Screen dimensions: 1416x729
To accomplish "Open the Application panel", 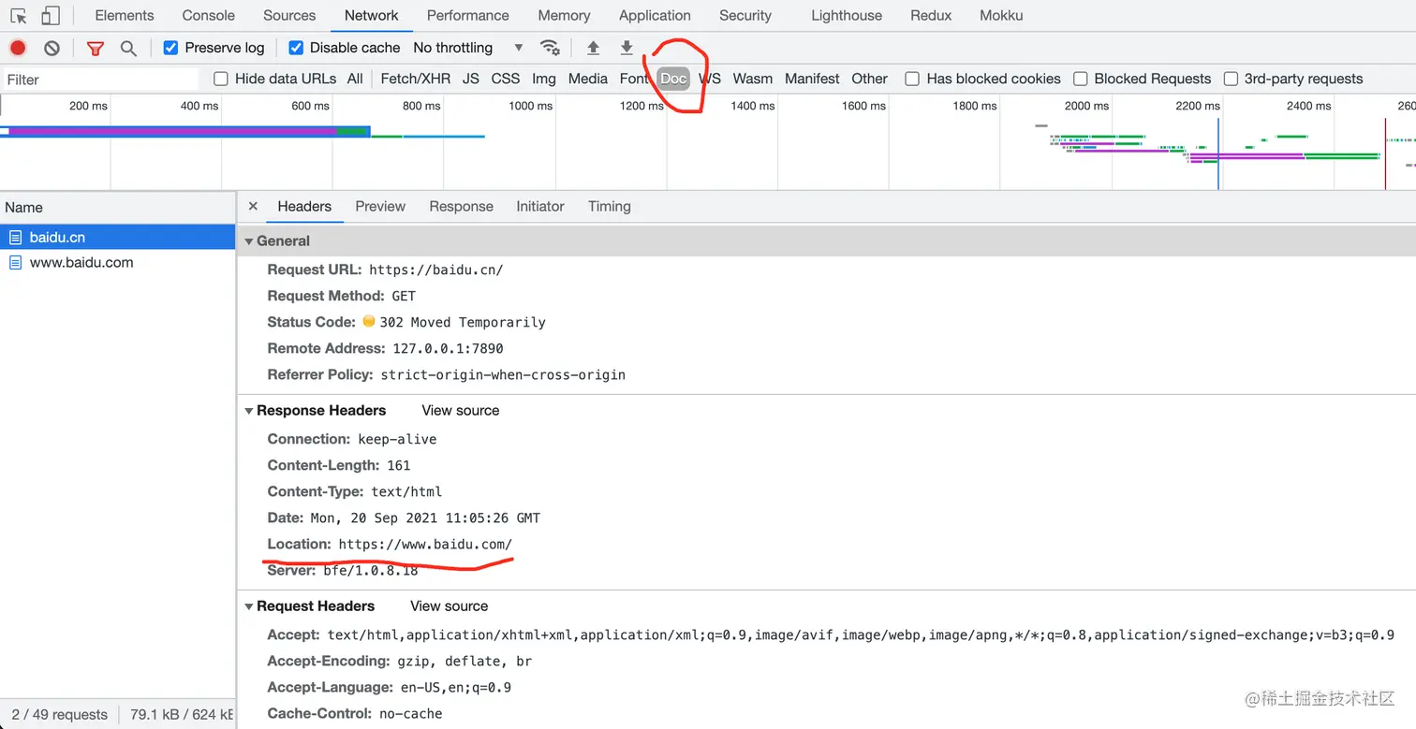I will tap(655, 16).
